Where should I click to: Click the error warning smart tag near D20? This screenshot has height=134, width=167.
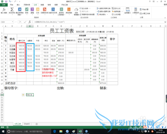pos(23,95)
